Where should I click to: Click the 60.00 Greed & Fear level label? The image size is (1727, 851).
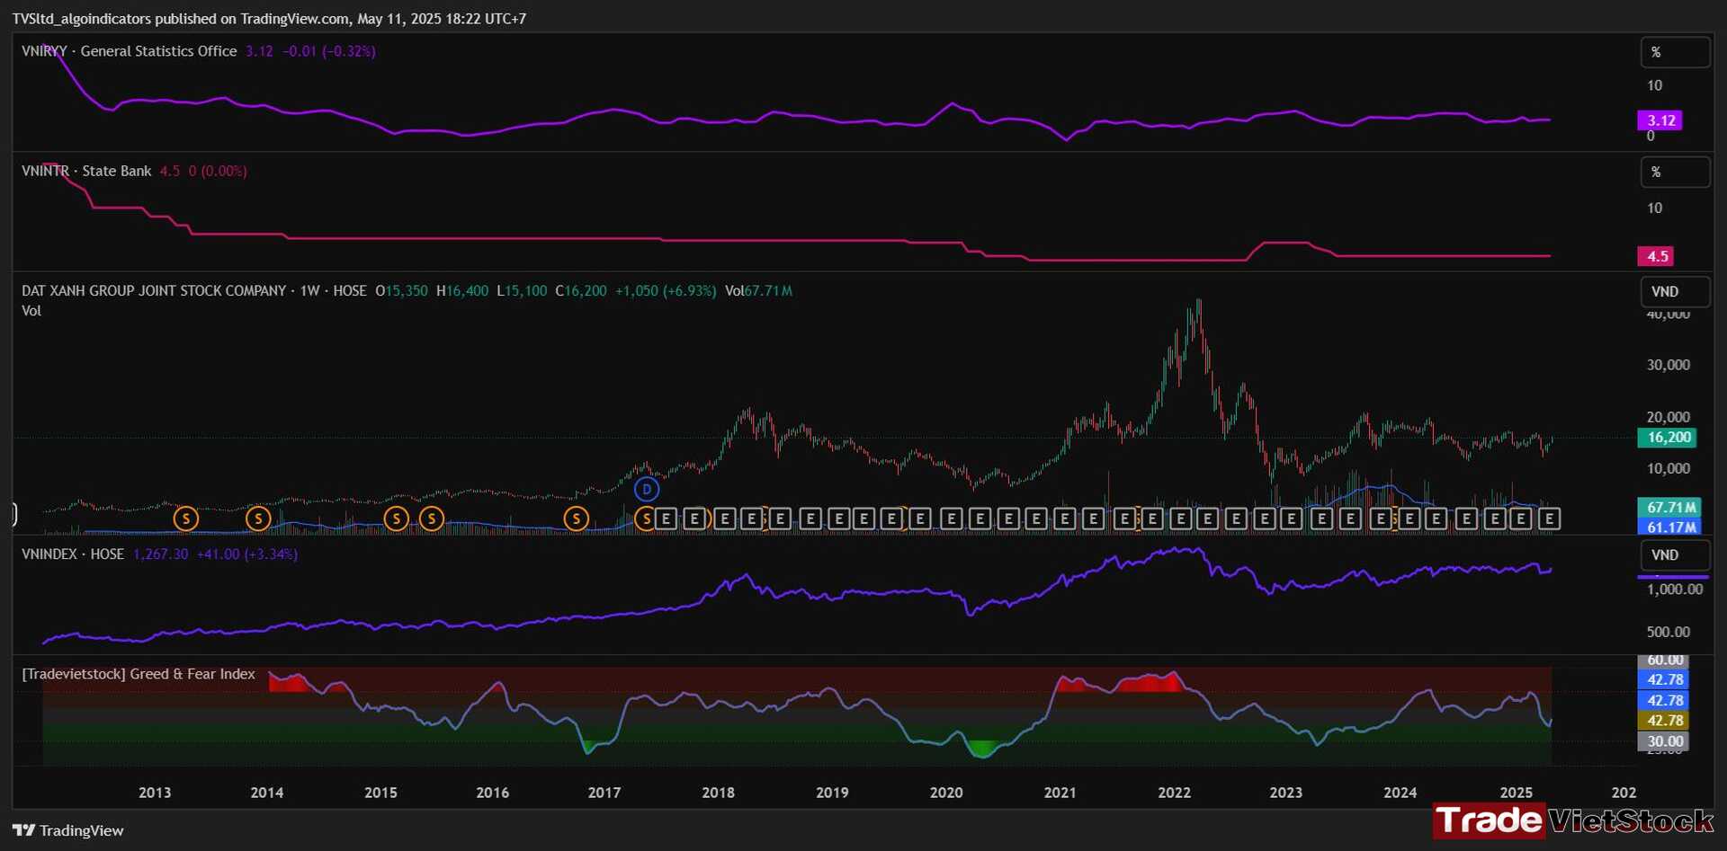[1665, 660]
